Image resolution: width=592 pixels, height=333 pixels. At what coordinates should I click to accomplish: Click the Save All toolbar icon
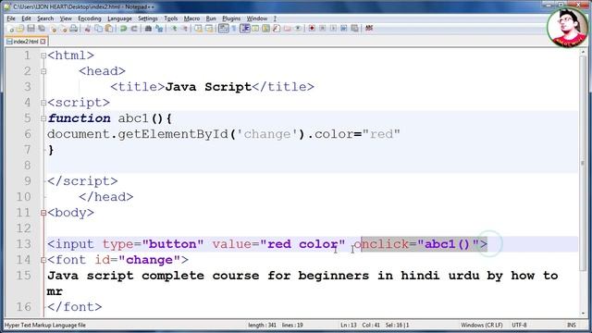click(42, 29)
